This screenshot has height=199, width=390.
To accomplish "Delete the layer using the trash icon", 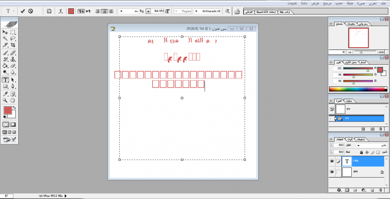I will [381, 190].
